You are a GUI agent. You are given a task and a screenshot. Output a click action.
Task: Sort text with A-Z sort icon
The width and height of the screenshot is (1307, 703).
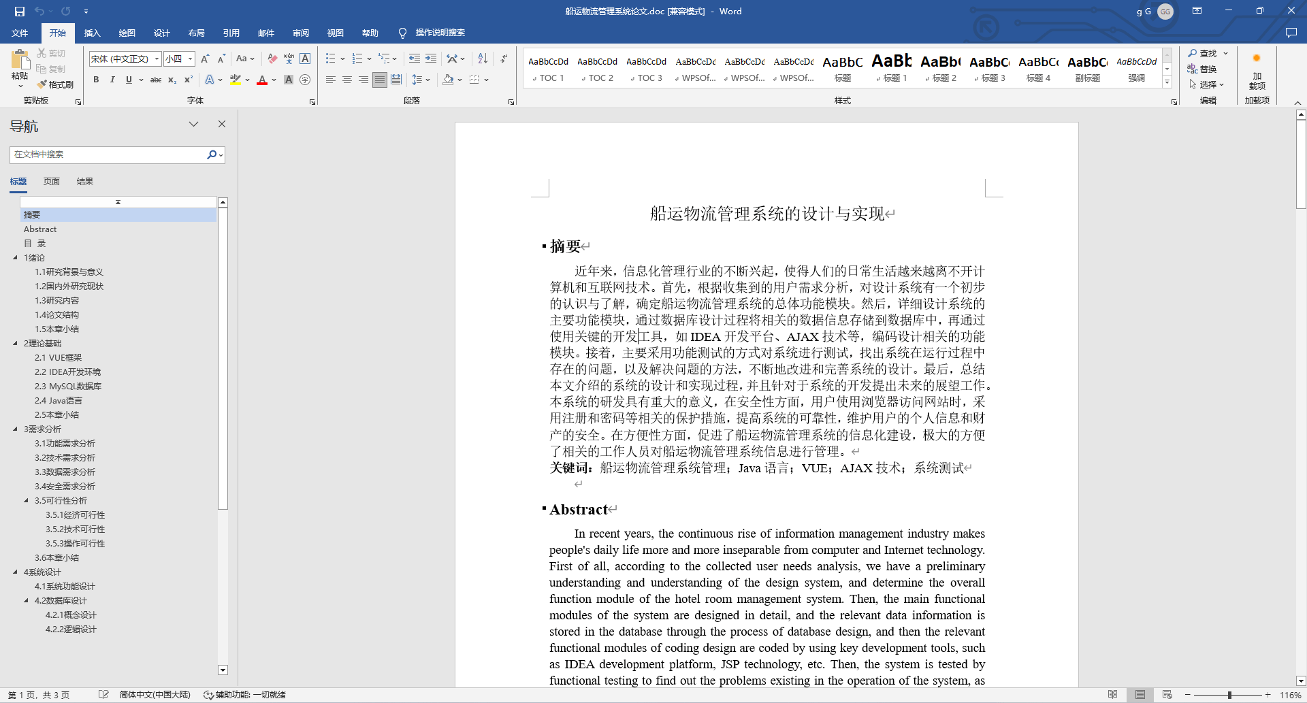tap(483, 59)
